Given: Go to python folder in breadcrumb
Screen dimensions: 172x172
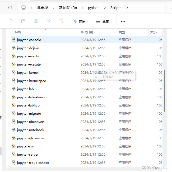Looking at the screenshot, I should click(x=94, y=8).
